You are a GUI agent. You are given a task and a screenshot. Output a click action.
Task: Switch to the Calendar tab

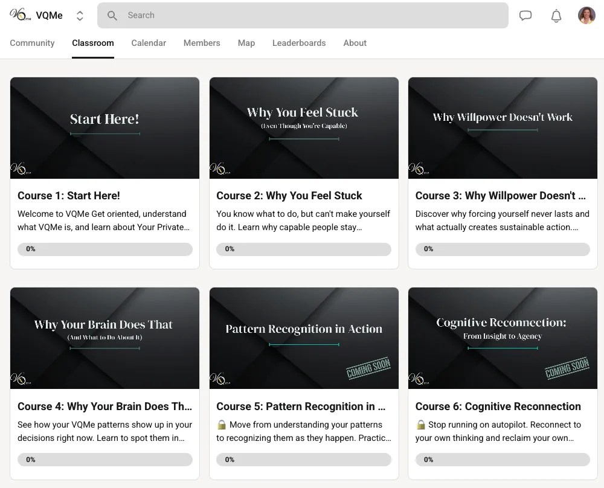[x=149, y=43]
